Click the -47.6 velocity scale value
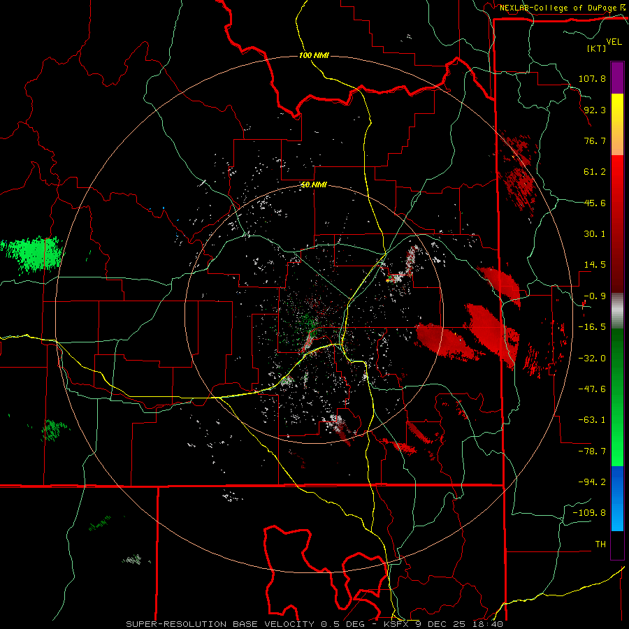This screenshot has height=629, width=629. 592,389
